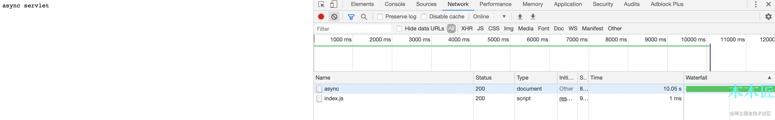
Task: Open the Performance tab
Action: (495, 5)
